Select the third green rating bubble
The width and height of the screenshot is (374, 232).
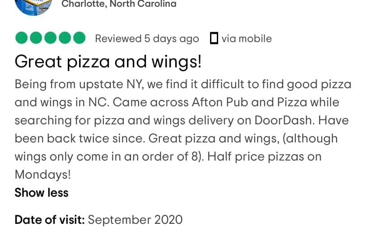50,38
